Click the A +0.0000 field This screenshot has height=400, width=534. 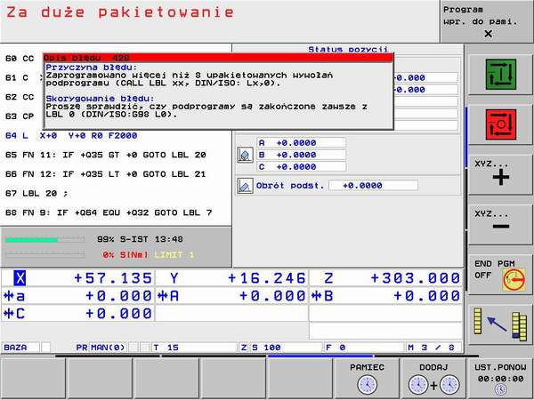pyautogui.click(x=301, y=143)
